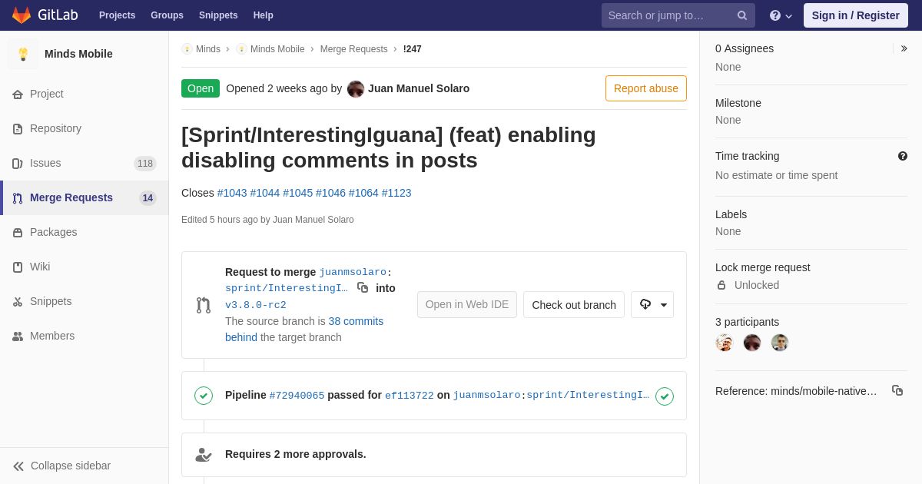Expand the Help dropdown in the top bar
This screenshot has height=484, width=922.
click(x=781, y=15)
